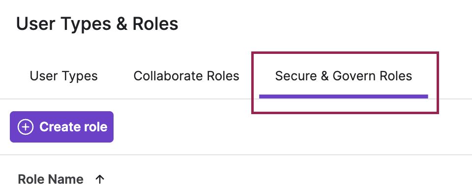Click the ascending sort arrow beside Role Name
This screenshot has width=472, height=193.
click(x=100, y=179)
